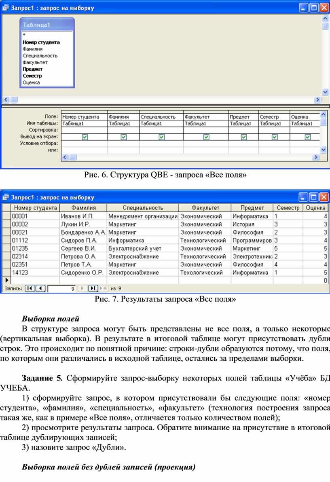The image size is (330, 482).
Task: Minimize the query results window
Action: (304, 197)
